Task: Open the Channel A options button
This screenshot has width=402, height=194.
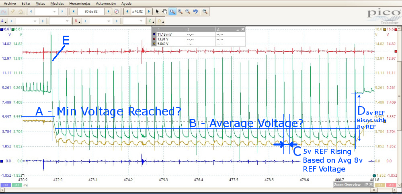Action: [4, 21]
